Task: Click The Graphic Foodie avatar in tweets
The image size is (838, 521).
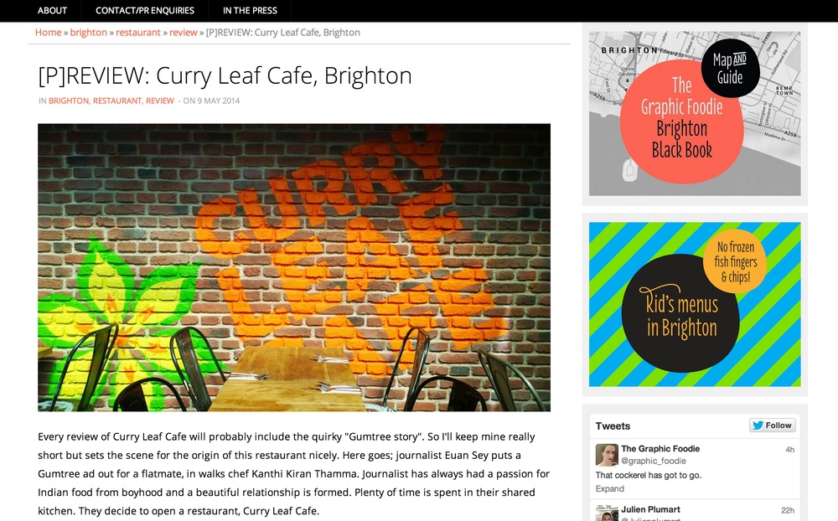Action: 607,455
